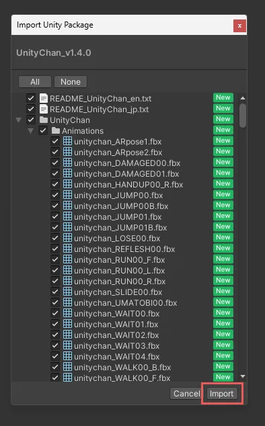Image resolution: width=265 pixels, height=426 pixels.
Task: Click the mesh icon of unitychan_HANDUP00_R.fbx
Action: [x=67, y=184]
